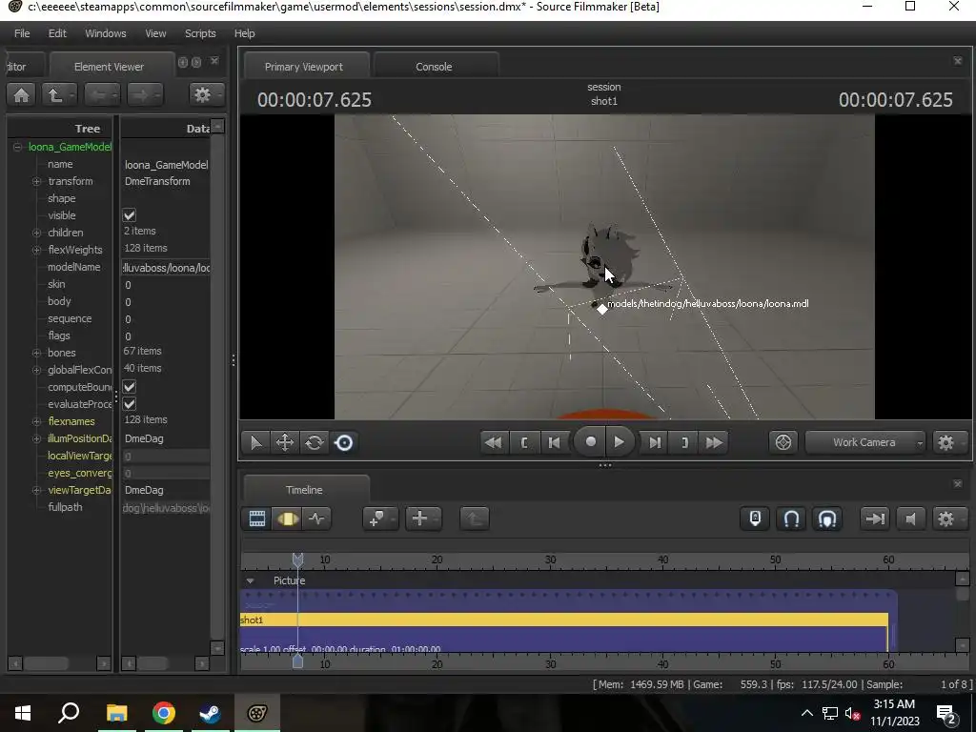Set in-point bracket marker
This screenshot has height=732, width=976.
point(524,442)
